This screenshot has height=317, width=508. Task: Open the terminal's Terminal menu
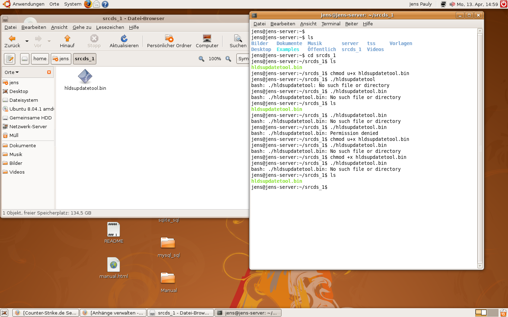(x=331, y=24)
